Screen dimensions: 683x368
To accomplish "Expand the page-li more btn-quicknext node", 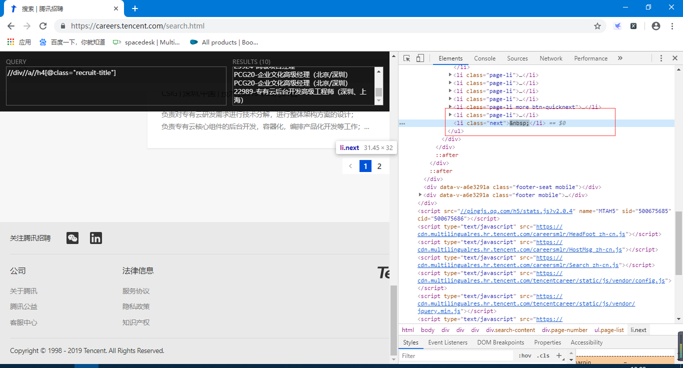I will [x=450, y=107].
